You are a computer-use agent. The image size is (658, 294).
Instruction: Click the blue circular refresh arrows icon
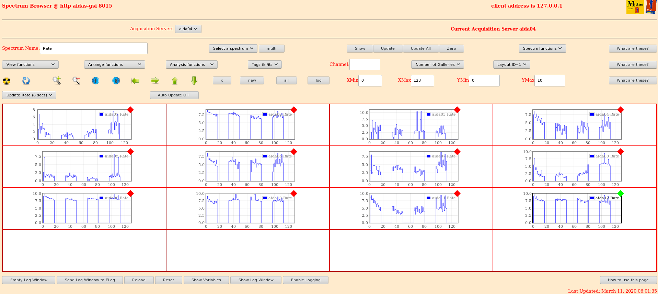(26, 81)
